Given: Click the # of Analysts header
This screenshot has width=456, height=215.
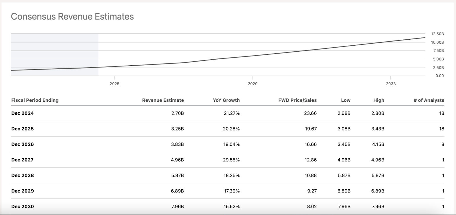Looking at the screenshot, I should 429,100.
